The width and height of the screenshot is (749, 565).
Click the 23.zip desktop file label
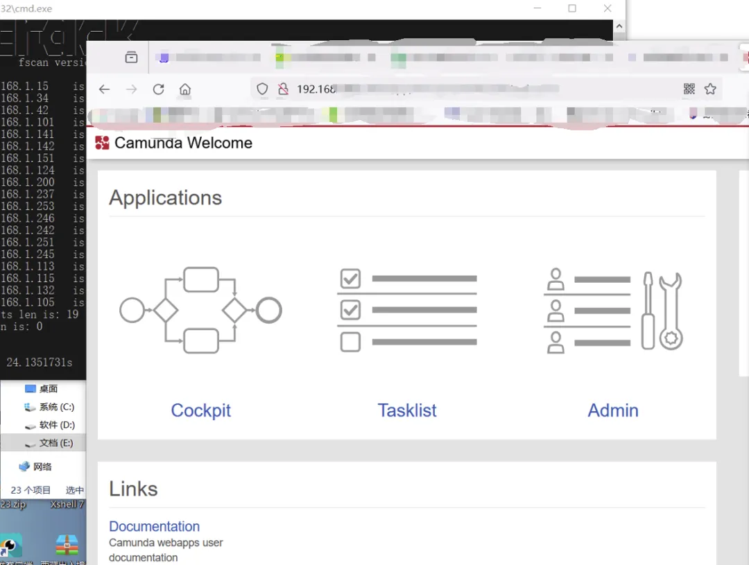coord(13,505)
